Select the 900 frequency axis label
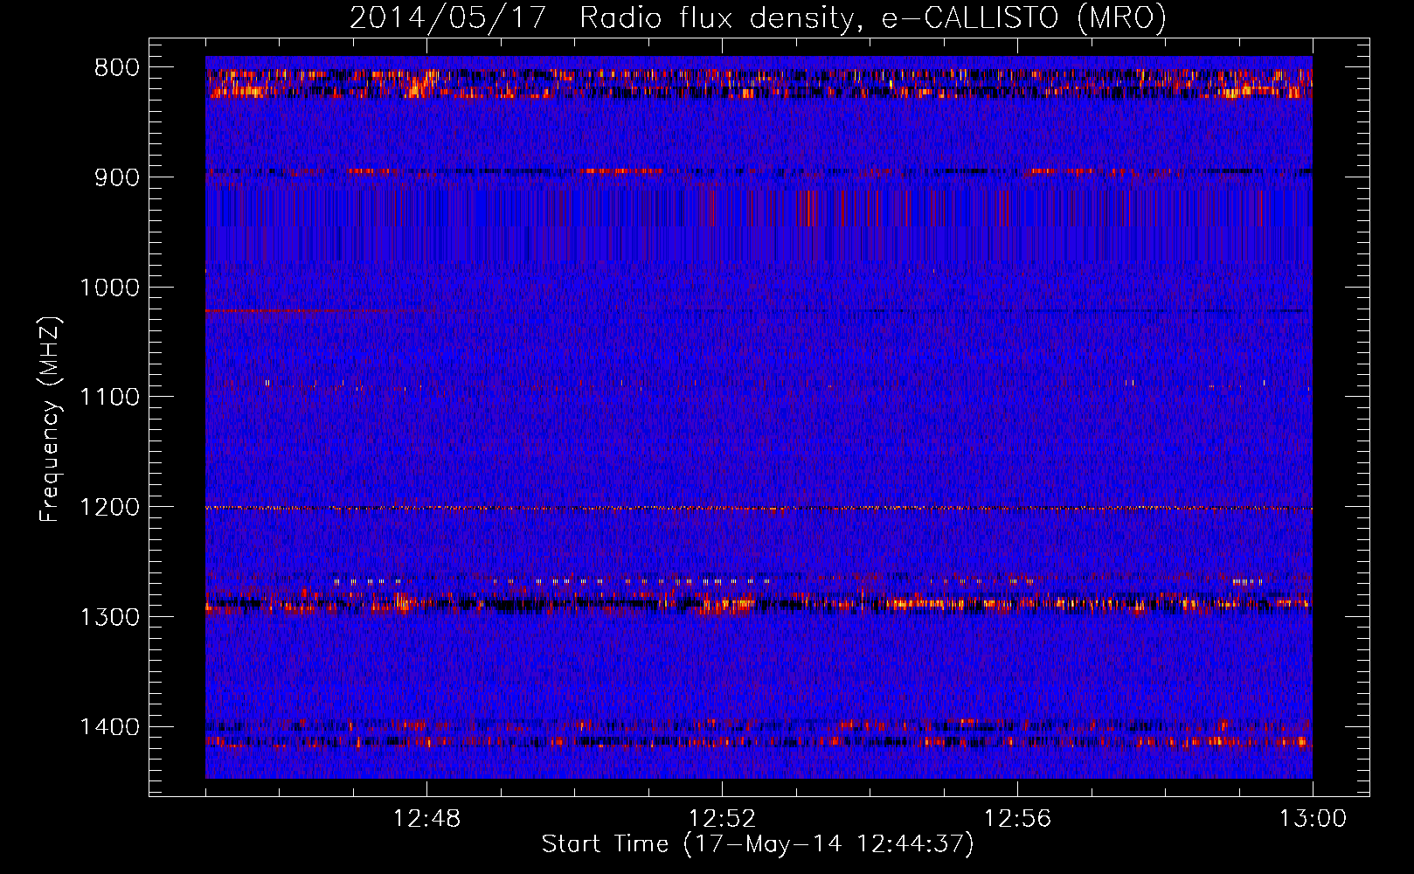Image resolution: width=1414 pixels, height=874 pixels. point(117,177)
